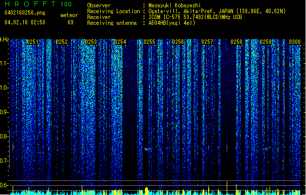The width and height of the screenshot is (306, 195).
Task: Click the 1.1 kHz axis label
Action: click(x=4, y=63)
